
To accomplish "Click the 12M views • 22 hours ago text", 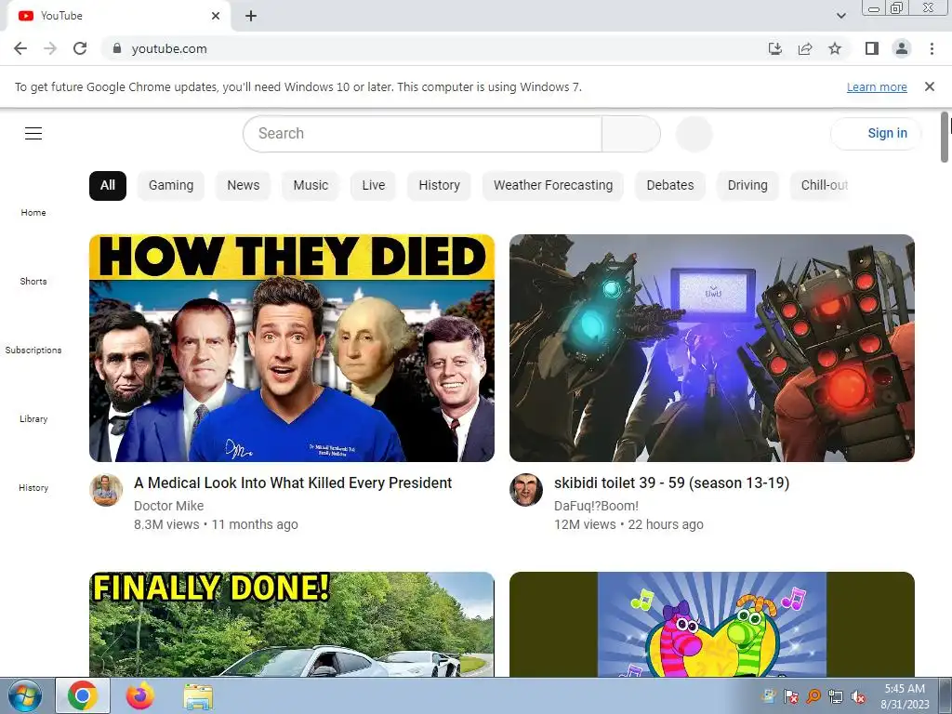I will click(x=628, y=524).
